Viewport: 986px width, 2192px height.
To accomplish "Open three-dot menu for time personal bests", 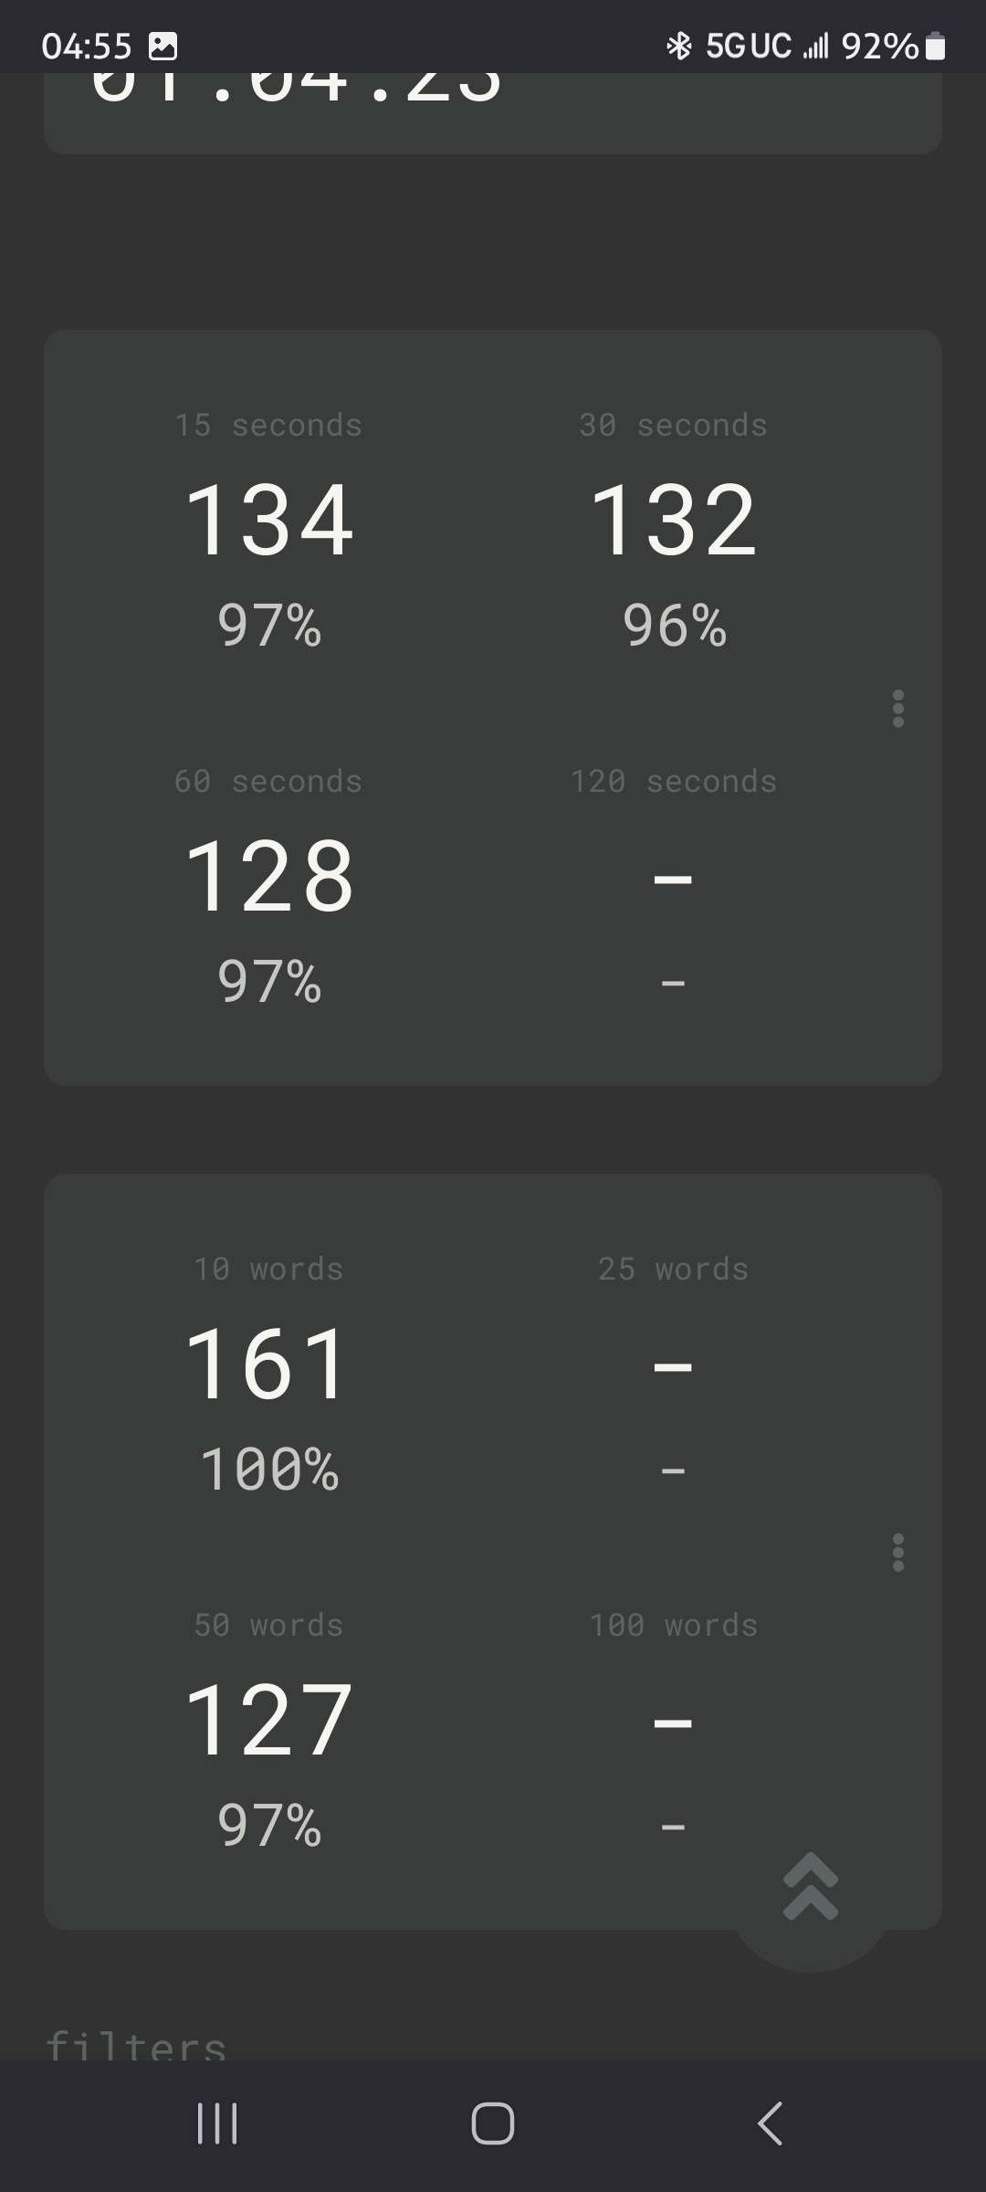I will point(897,709).
